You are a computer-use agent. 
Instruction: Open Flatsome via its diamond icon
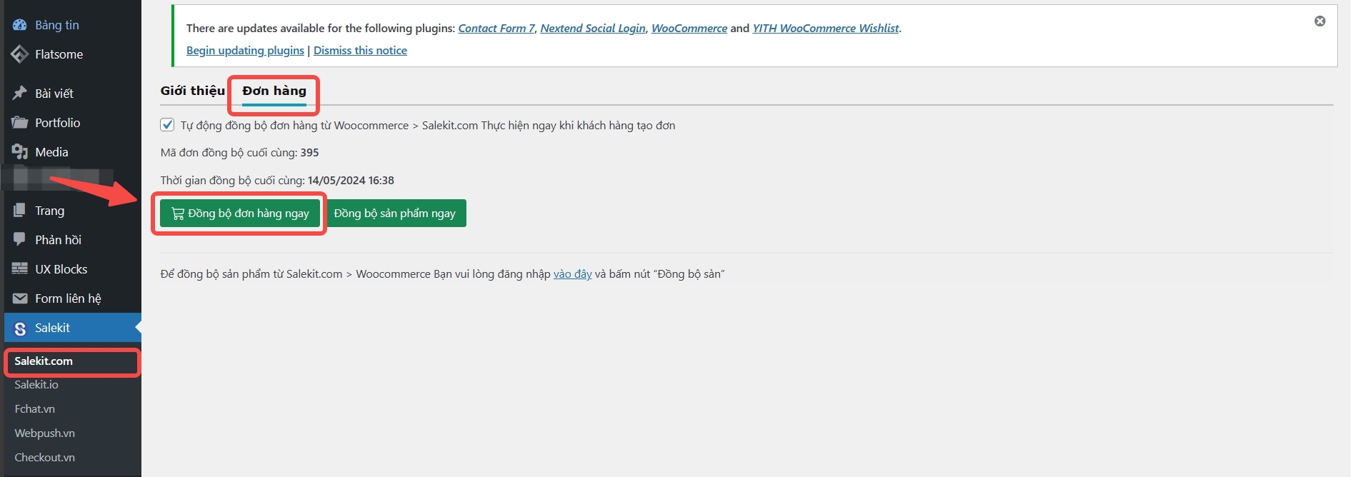tap(19, 54)
